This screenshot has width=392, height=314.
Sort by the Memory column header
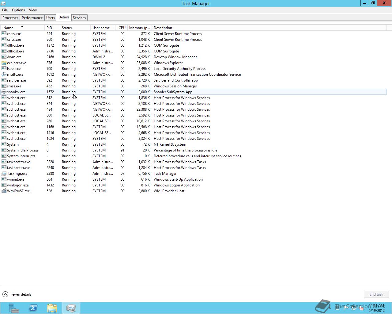tap(140, 28)
